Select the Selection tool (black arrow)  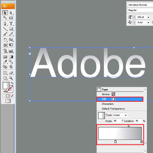click(5, 13)
